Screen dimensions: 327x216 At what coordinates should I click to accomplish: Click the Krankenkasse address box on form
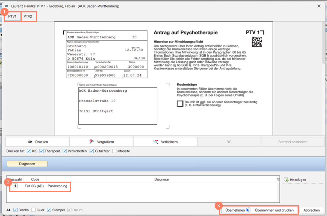118,106
